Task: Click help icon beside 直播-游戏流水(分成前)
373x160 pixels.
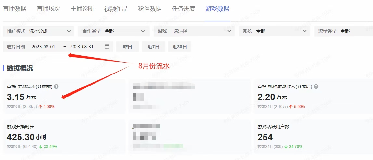Action: (56, 86)
